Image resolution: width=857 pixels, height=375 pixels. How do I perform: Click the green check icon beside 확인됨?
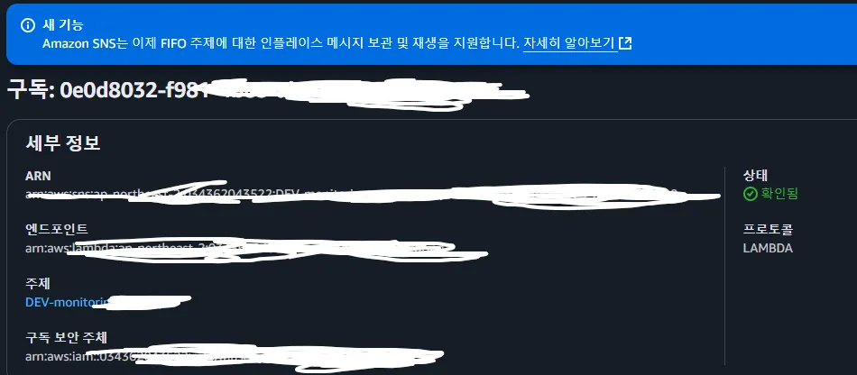[x=750, y=194]
